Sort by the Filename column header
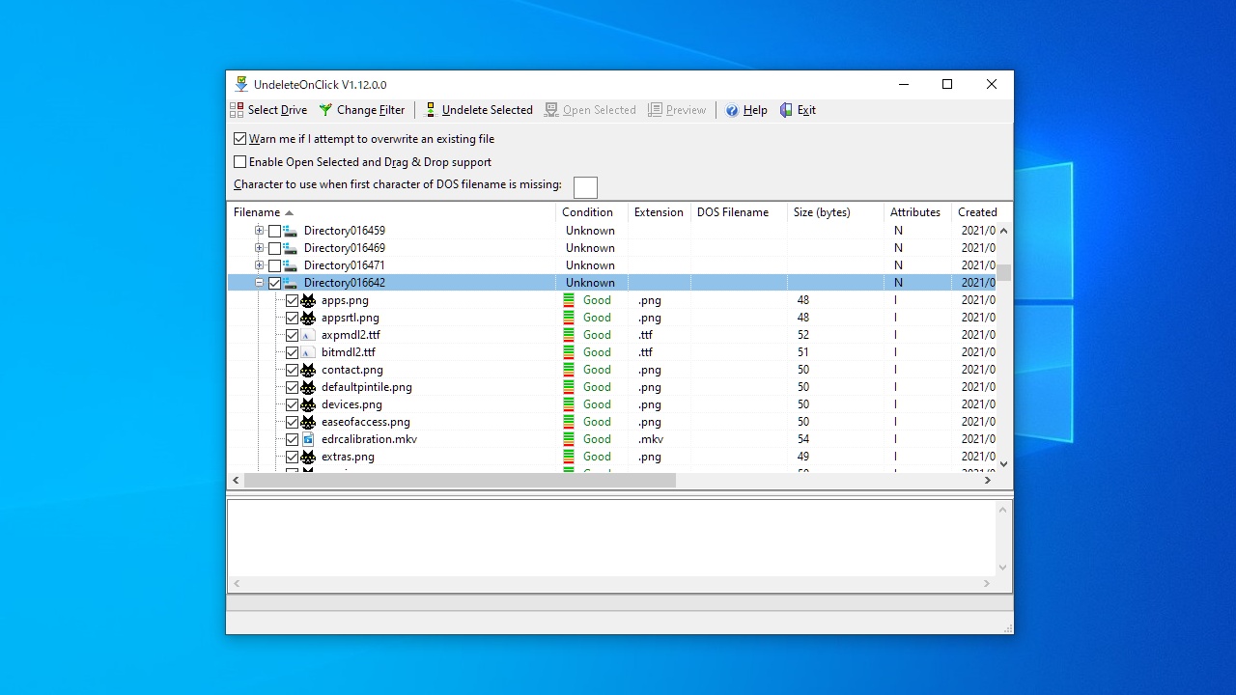This screenshot has width=1236, height=695. [x=391, y=212]
